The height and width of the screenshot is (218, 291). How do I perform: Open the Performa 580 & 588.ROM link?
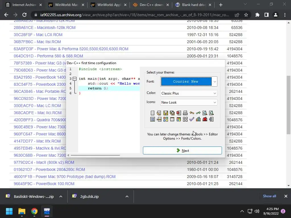48,56
